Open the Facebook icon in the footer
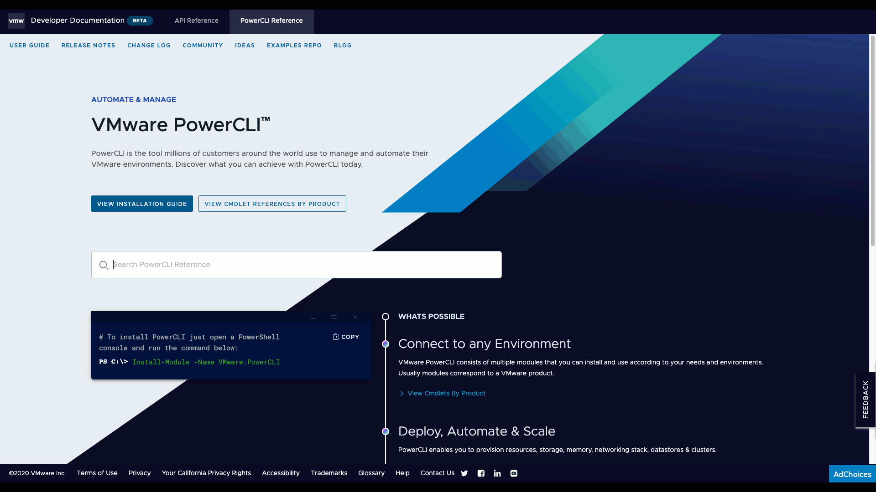Viewport: 876px width, 492px height. click(x=481, y=473)
